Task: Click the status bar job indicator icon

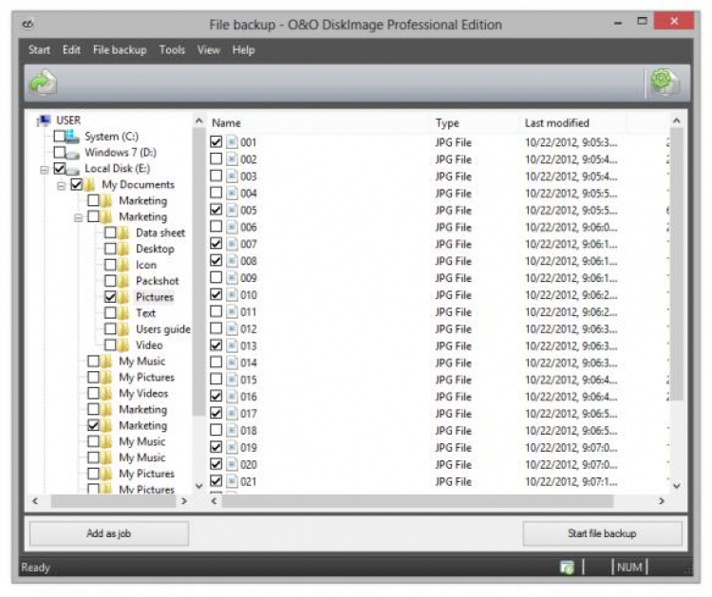Action: [x=567, y=567]
